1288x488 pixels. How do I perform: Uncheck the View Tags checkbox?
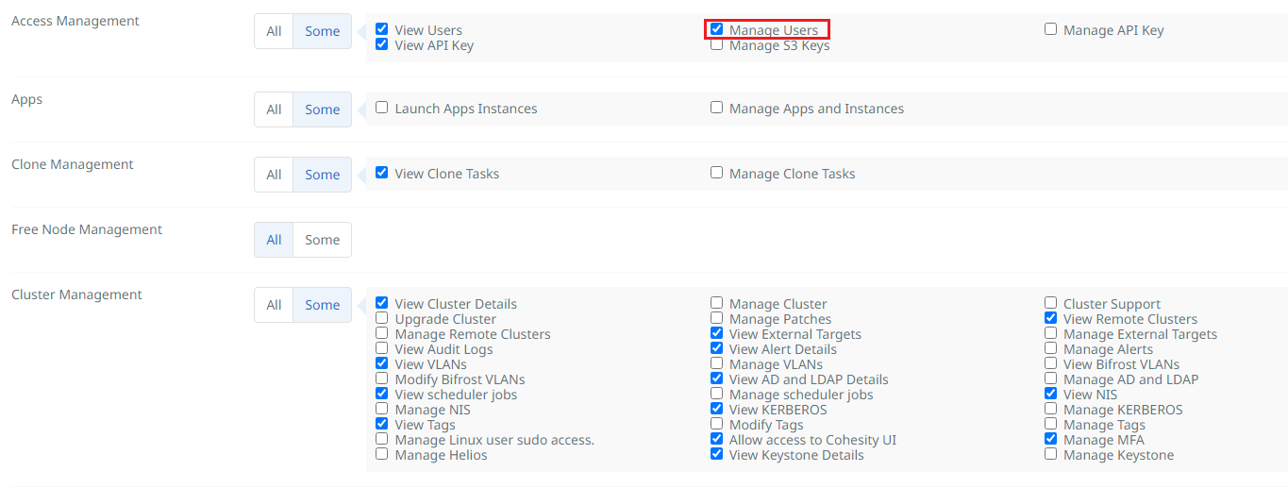381,424
